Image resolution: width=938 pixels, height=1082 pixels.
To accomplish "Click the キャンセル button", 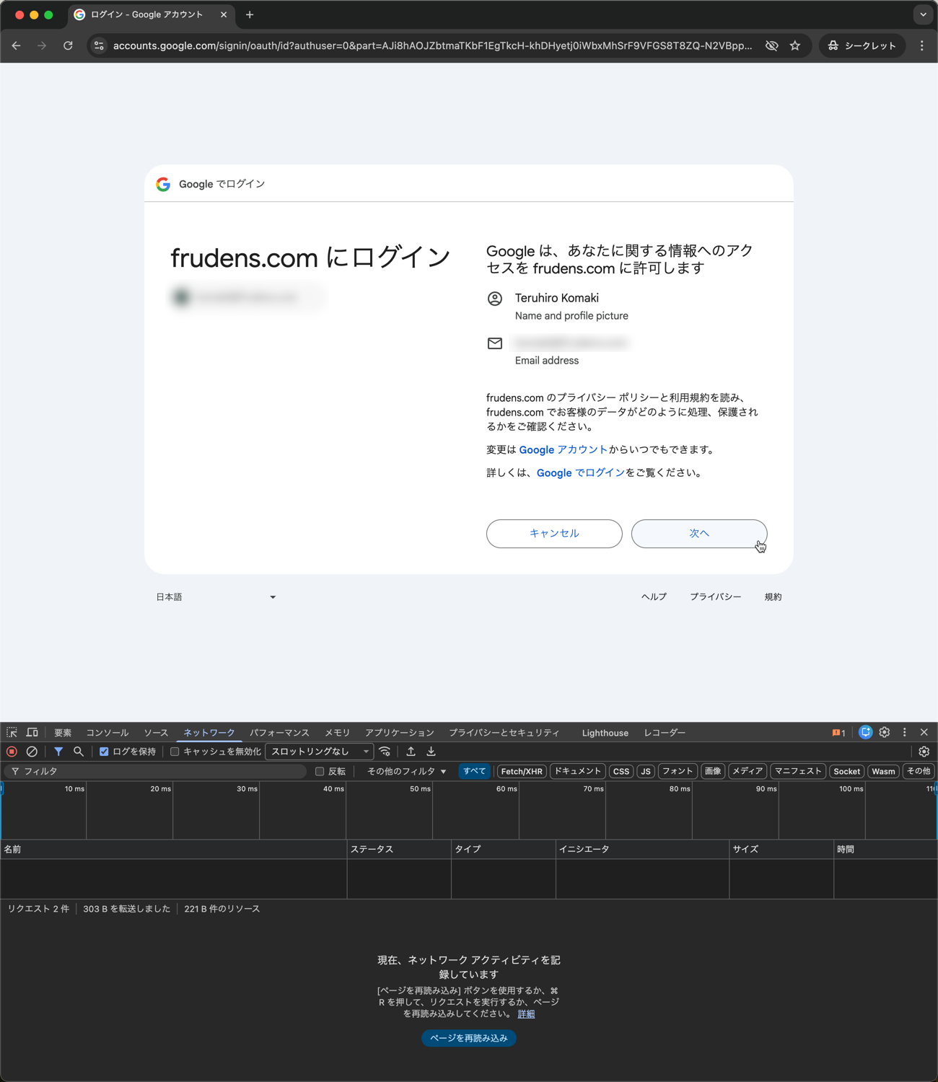I will click(554, 533).
